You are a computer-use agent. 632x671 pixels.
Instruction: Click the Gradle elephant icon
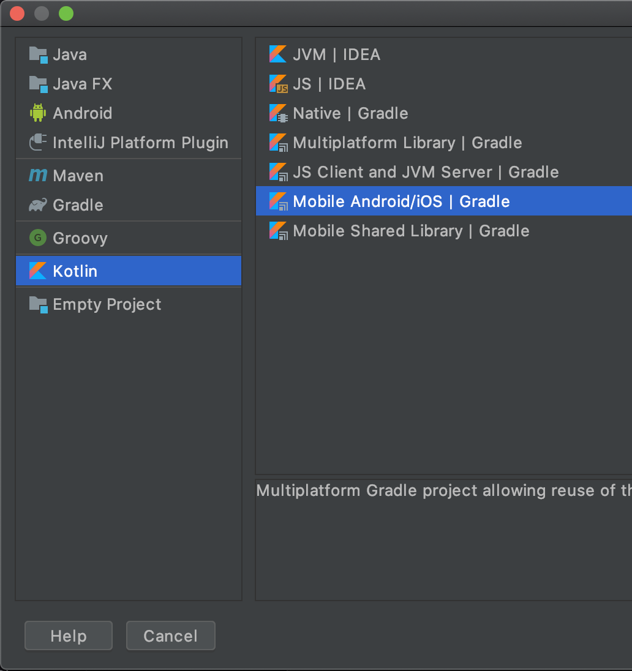pos(38,205)
